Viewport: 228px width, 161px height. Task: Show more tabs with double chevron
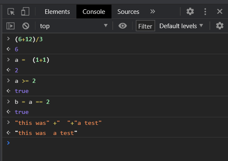click(x=153, y=11)
